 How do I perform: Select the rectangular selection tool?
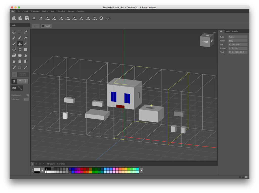point(20,32)
